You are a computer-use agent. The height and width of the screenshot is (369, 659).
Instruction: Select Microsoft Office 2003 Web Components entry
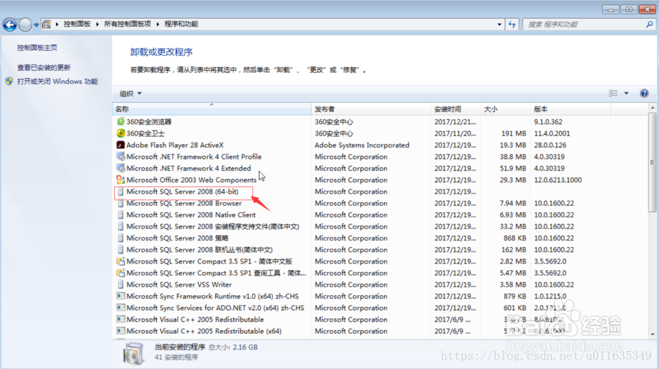tap(191, 180)
